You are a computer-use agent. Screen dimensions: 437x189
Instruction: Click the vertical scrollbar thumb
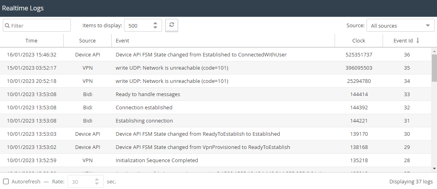point(434,68)
